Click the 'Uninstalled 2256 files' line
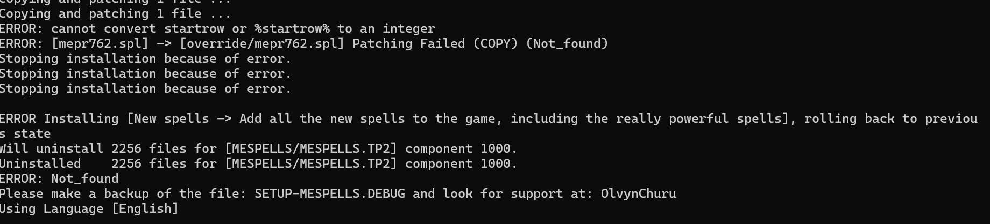The height and width of the screenshot is (224, 990). pos(258,163)
